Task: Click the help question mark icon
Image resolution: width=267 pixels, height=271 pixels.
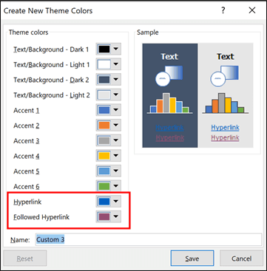Action: click(223, 10)
